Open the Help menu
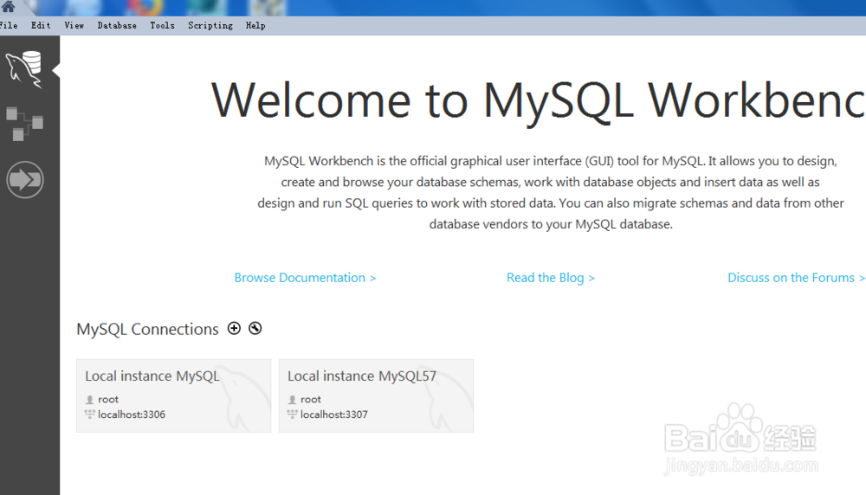 click(x=255, y=25)
